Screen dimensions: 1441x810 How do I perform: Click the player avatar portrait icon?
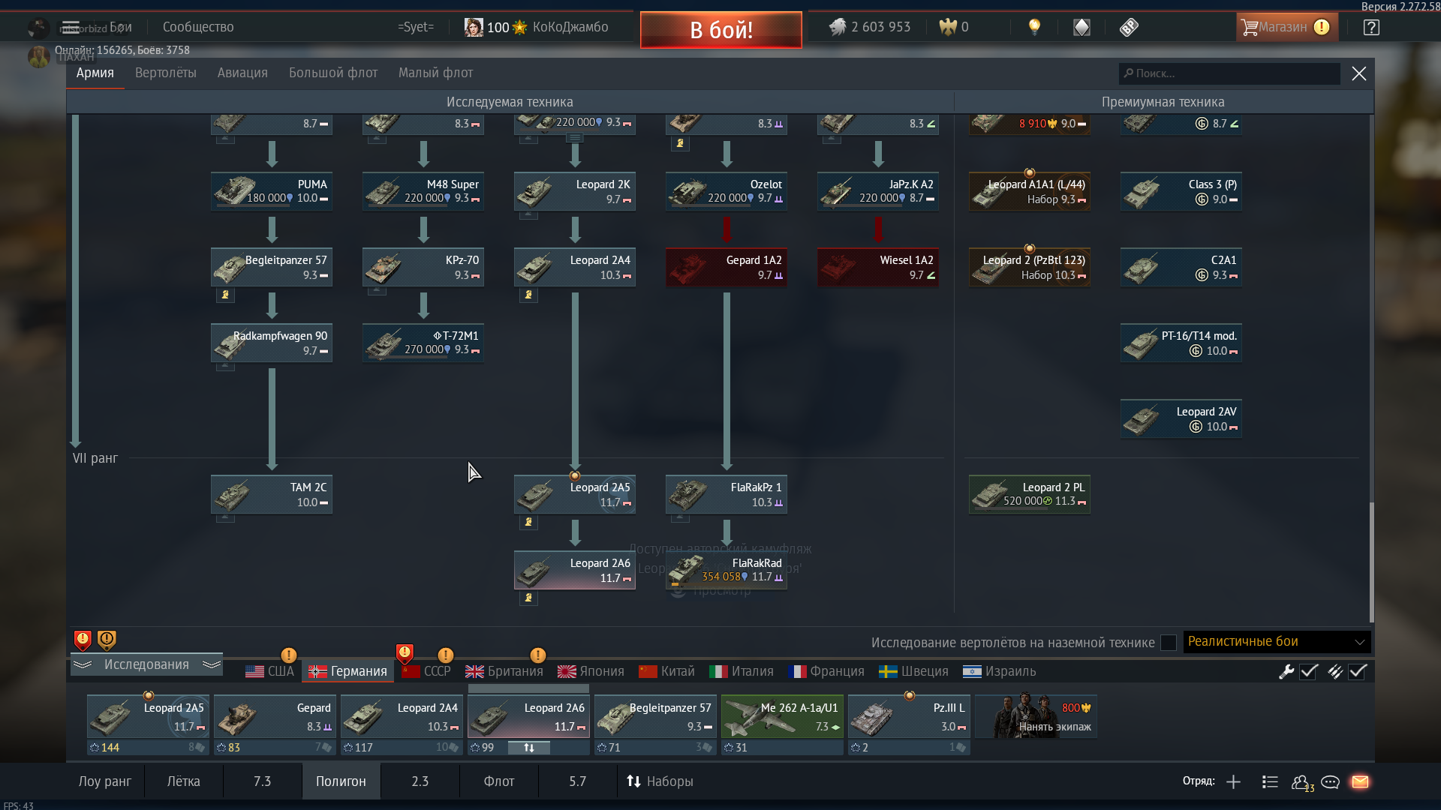474,27
